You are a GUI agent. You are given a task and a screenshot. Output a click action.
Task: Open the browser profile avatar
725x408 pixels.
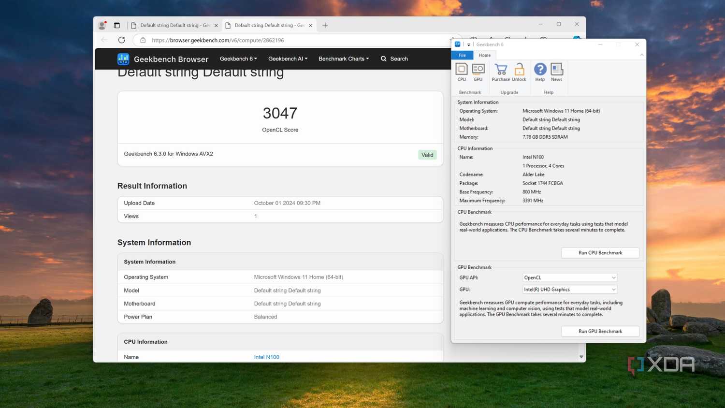[x=102, y=25]
